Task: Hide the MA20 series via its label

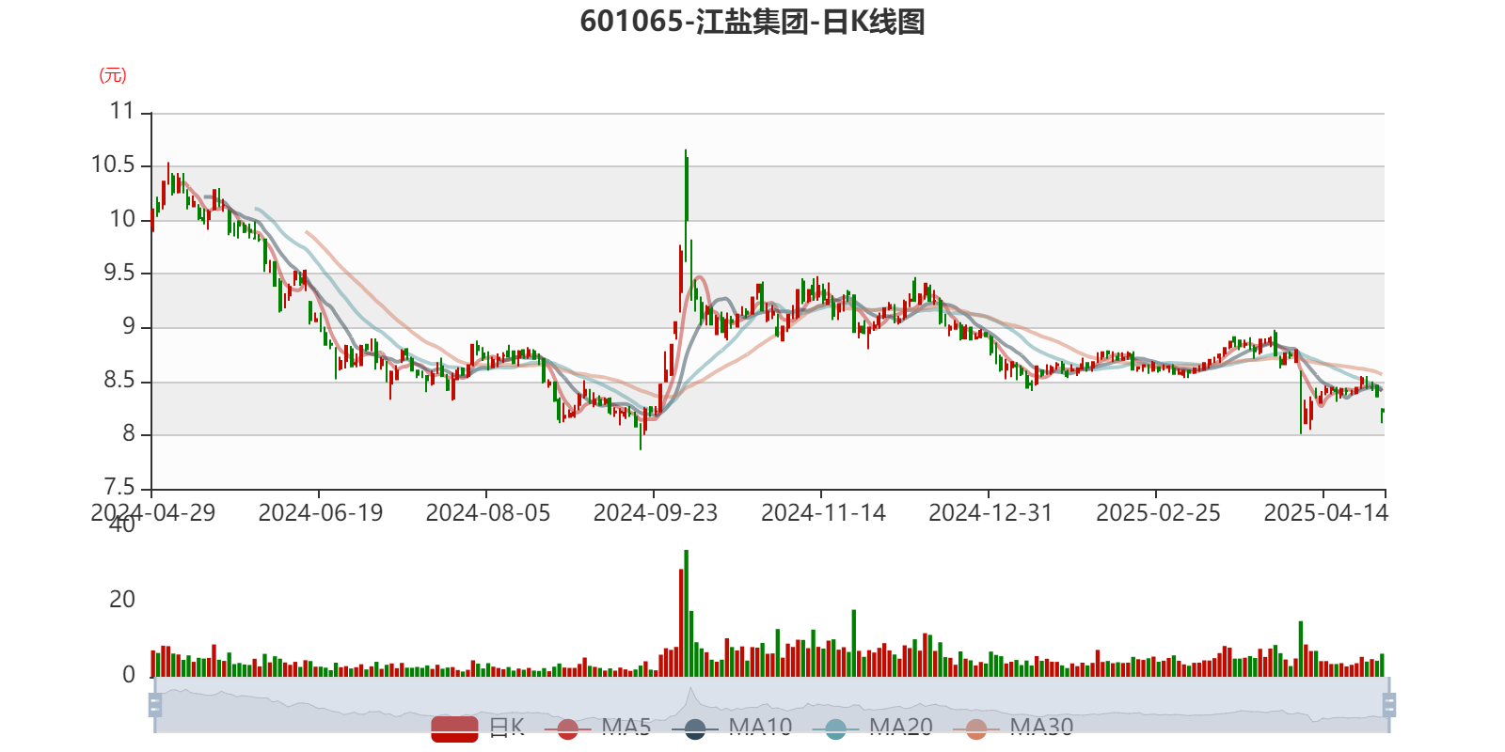Action: pos(901,728)
